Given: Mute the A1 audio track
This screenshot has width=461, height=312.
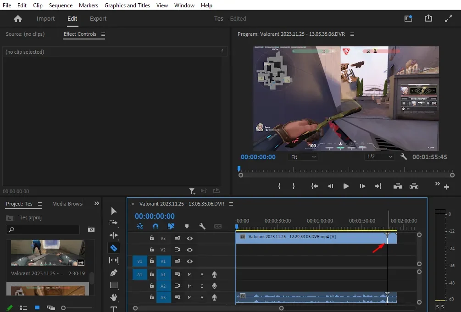Looking at the screenshot, I should pyautogui.click(x=189, y=274).
